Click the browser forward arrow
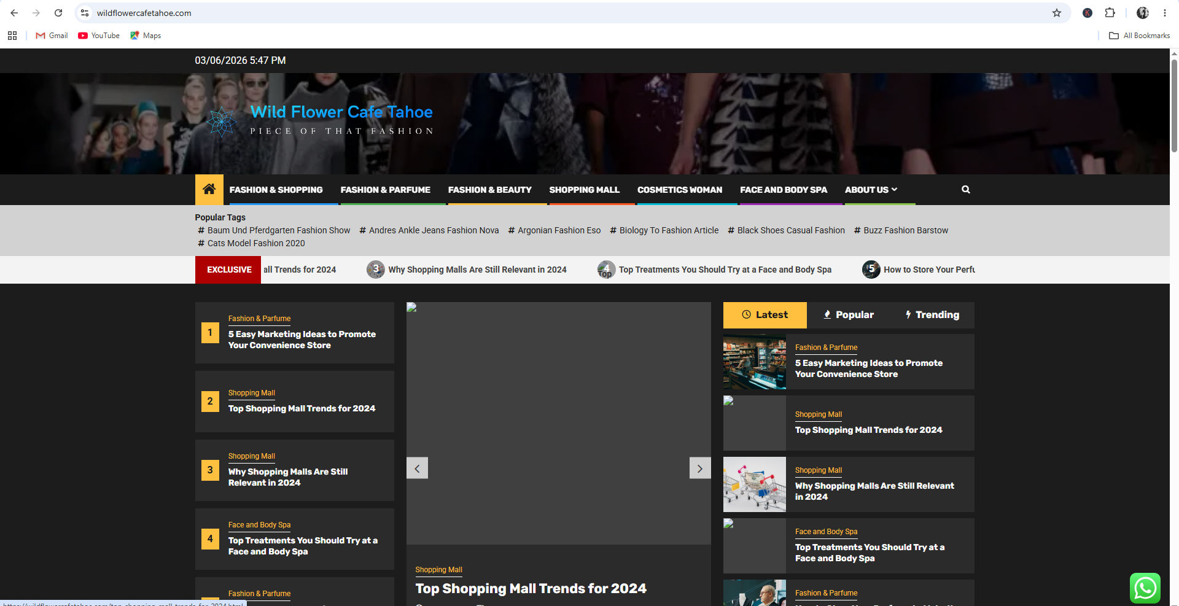1179x606 pixels. point(36,13)
